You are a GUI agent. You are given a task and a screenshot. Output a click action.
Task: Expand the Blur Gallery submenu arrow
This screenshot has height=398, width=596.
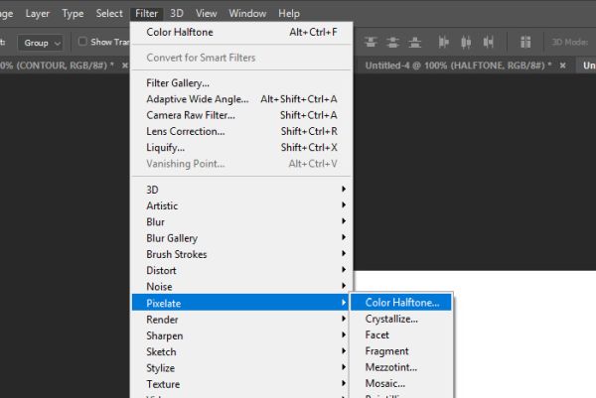344,237
